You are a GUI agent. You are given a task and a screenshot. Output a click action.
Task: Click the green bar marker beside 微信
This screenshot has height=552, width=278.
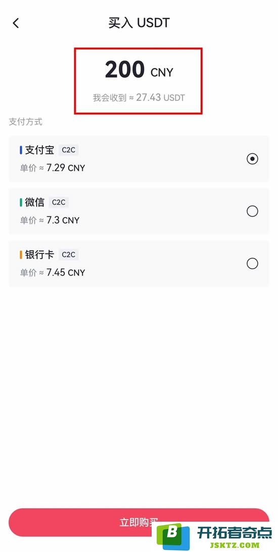(x=21, y=202)
